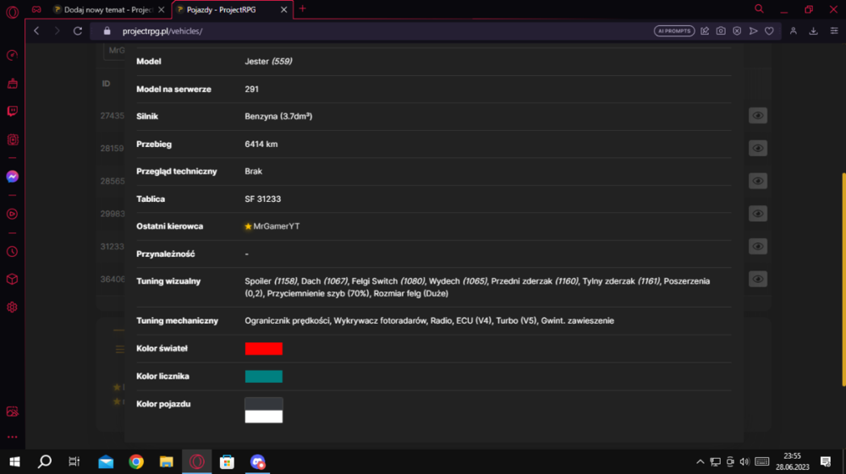Viewport: 846px width, 474px height.
Task: Reload the current page
Action: (x=78, y=31)
